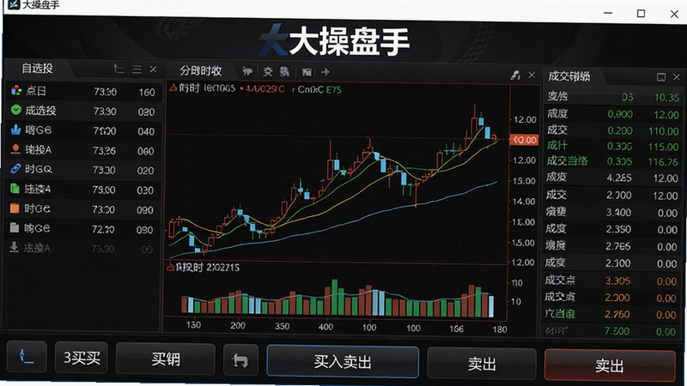Close the chart panel
687x386 pixels.
point(532,75)
